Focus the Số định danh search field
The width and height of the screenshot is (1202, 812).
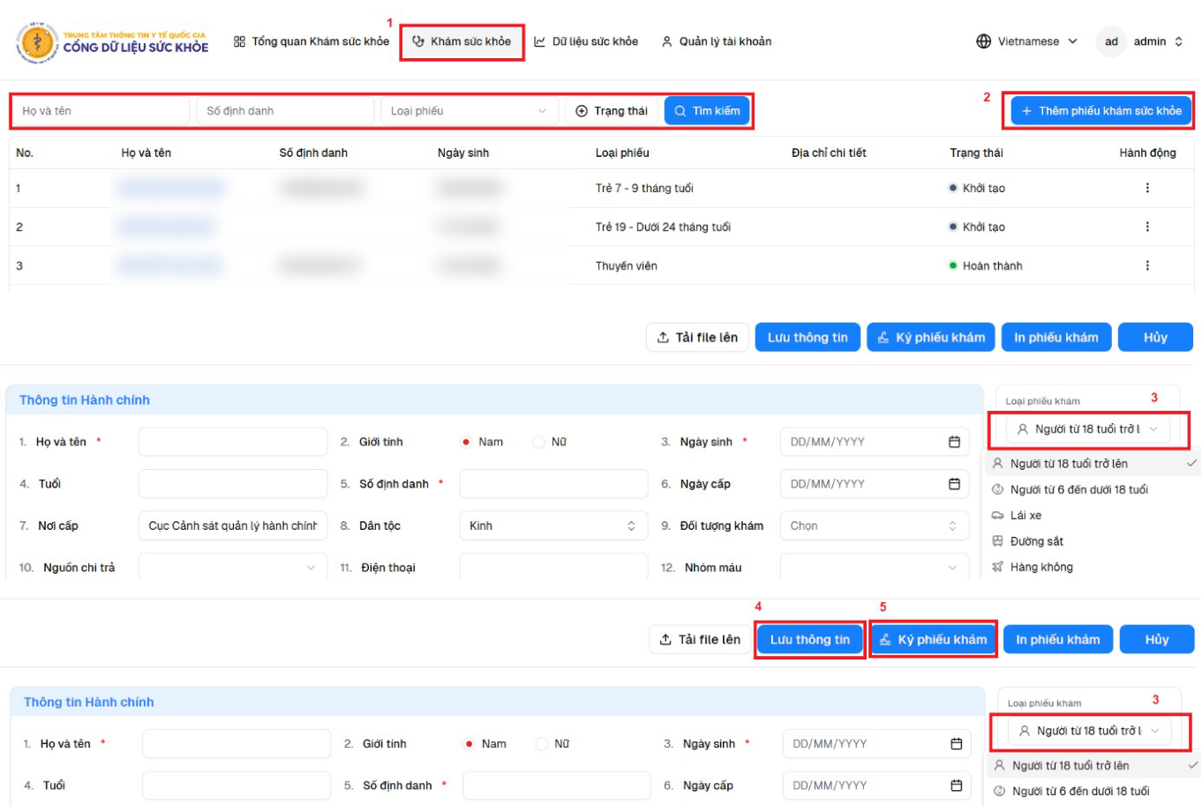pos(285,111)
